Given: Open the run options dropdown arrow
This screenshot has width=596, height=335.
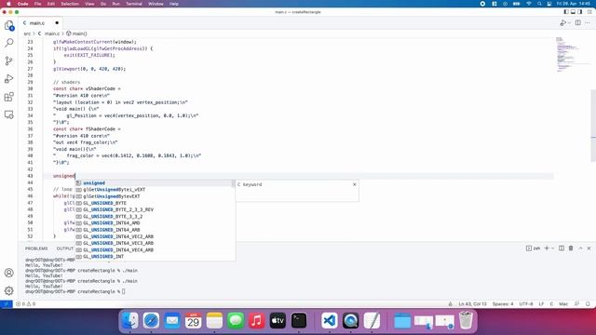Looking at the screenshot, I should [569, 22].
